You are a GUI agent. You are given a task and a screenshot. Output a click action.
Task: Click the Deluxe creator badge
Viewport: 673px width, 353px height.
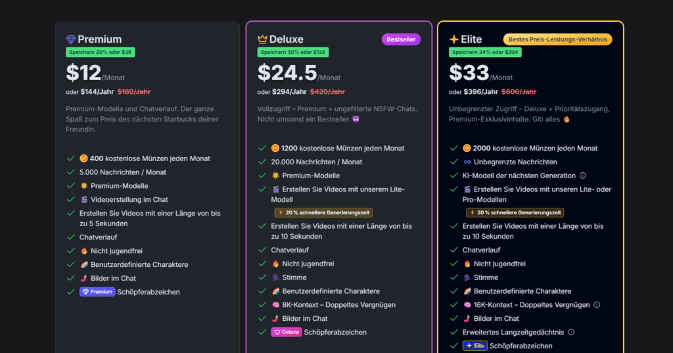tap(287, 333)
